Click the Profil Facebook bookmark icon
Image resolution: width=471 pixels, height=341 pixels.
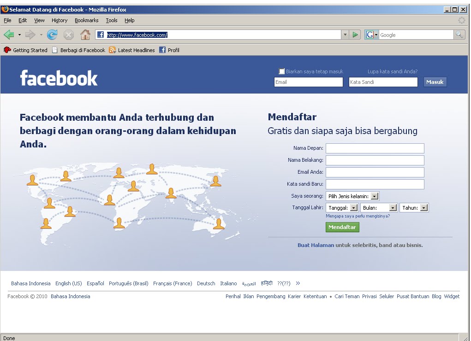(x=162, y=50)
